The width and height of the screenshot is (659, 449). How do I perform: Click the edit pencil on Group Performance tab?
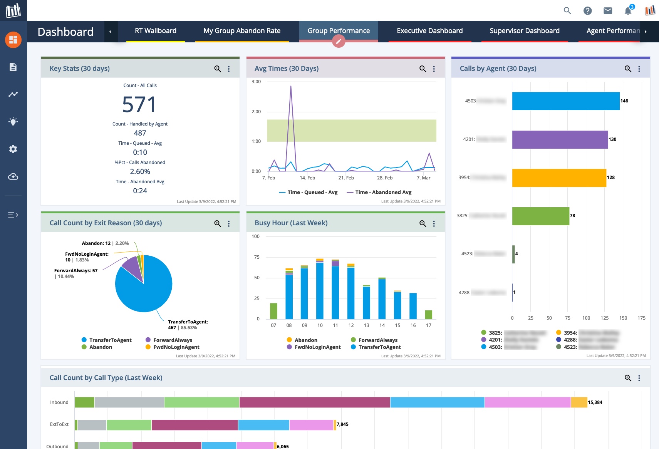coord(339,41)
